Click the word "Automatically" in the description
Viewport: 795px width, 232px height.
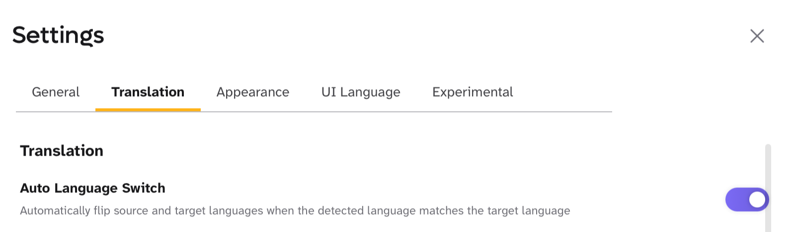pyautogui.click(x=55, y=211)
